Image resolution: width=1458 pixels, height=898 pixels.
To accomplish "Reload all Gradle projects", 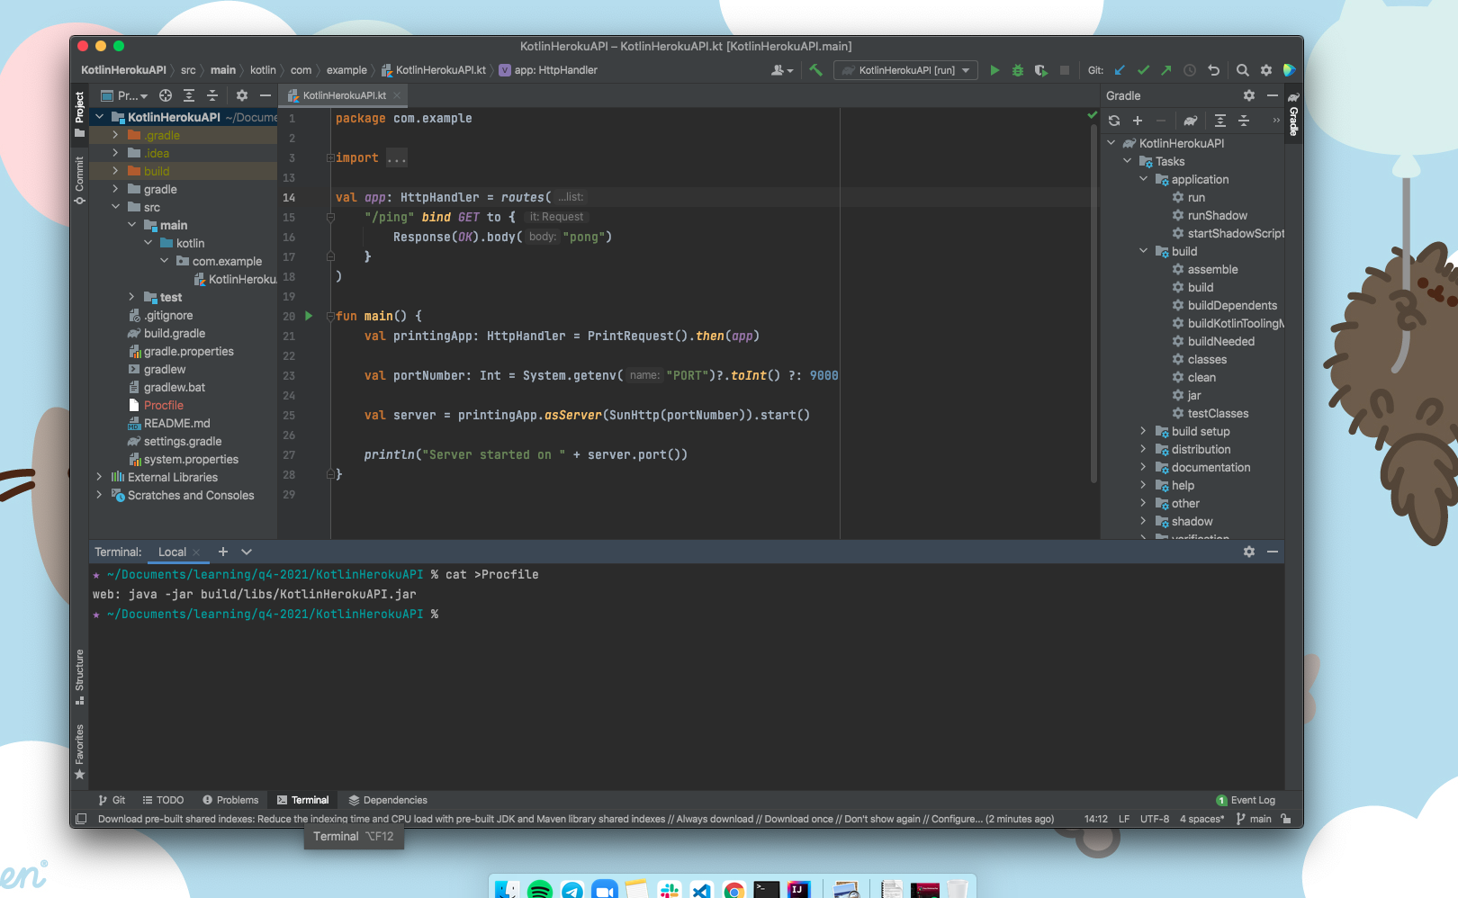I will (1114, 121).
